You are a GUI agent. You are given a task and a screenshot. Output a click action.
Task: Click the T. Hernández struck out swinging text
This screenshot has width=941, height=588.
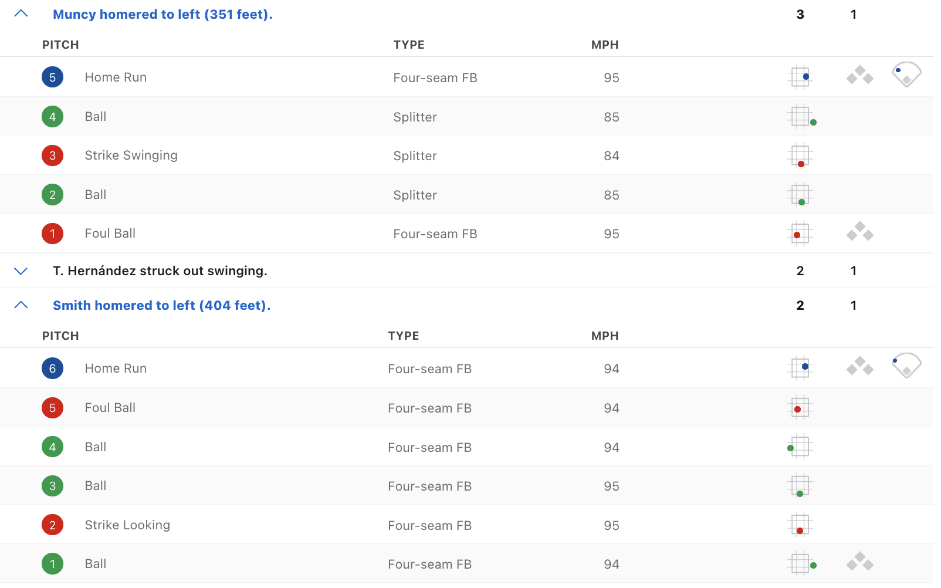coord(160,271)
